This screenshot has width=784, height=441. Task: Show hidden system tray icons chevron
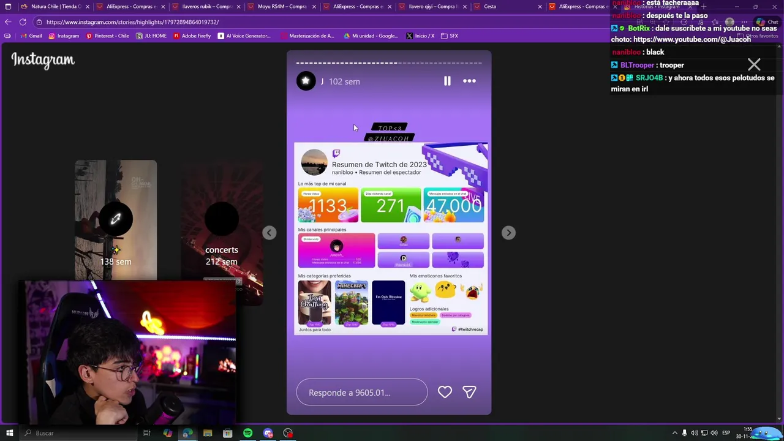pyautogui.click(x=674, y=433)
